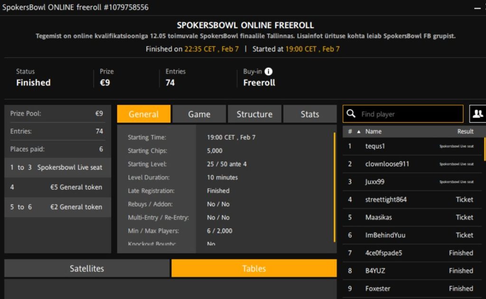Switch to the Game tab
Viewport: 486px width, 299px height.
199,114
